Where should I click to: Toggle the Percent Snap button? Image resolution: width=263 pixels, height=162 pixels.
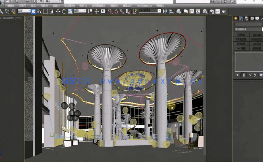pos(122,11)
